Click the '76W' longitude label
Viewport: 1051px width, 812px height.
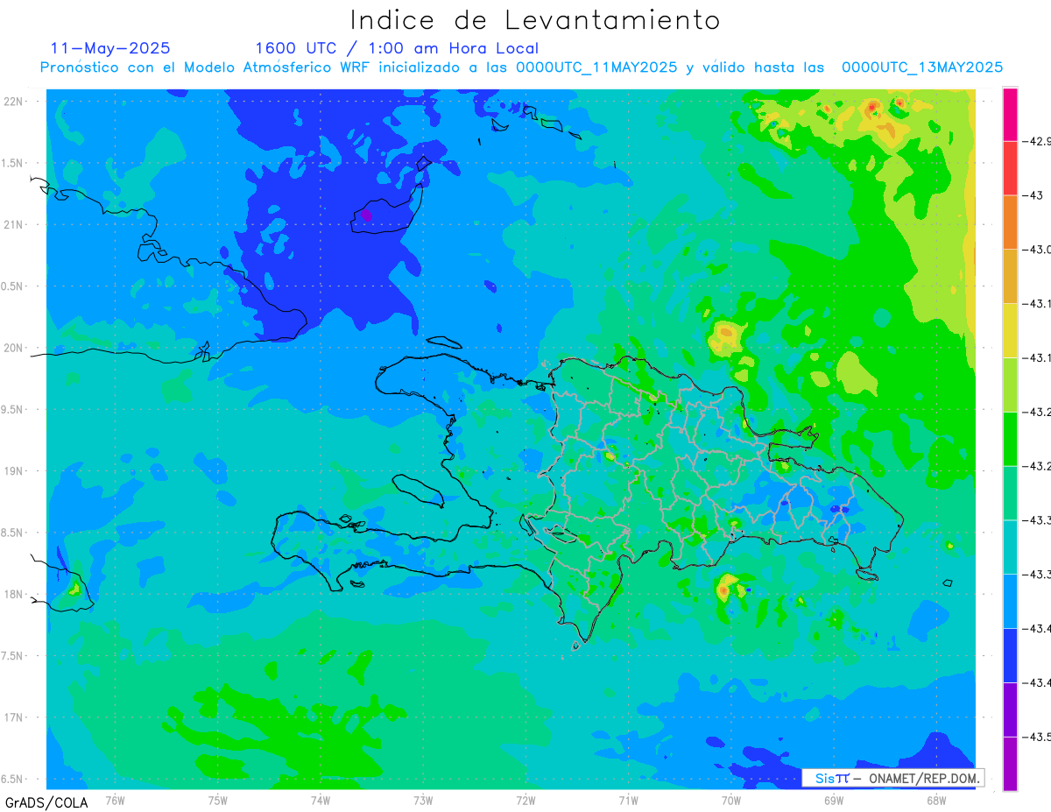(x=115, y=800)
